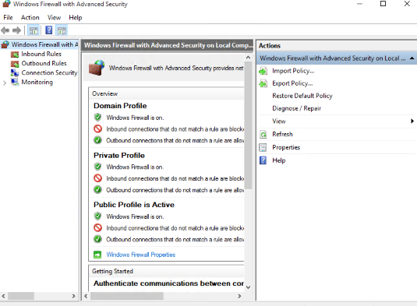
Task: Click the Back arrow toolbar icon
Action: pos(5,30)
